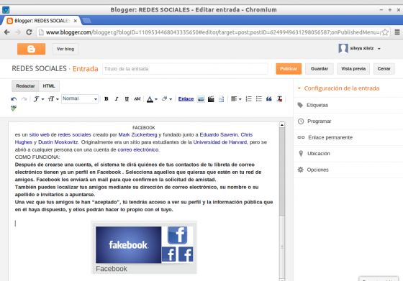Viewport: 403px width, 281px height.
Task: Click the Cerrar button
Action: coord(384,69)
